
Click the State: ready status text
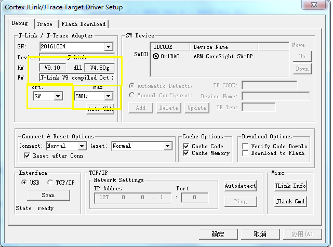click(x=35, y=208)
